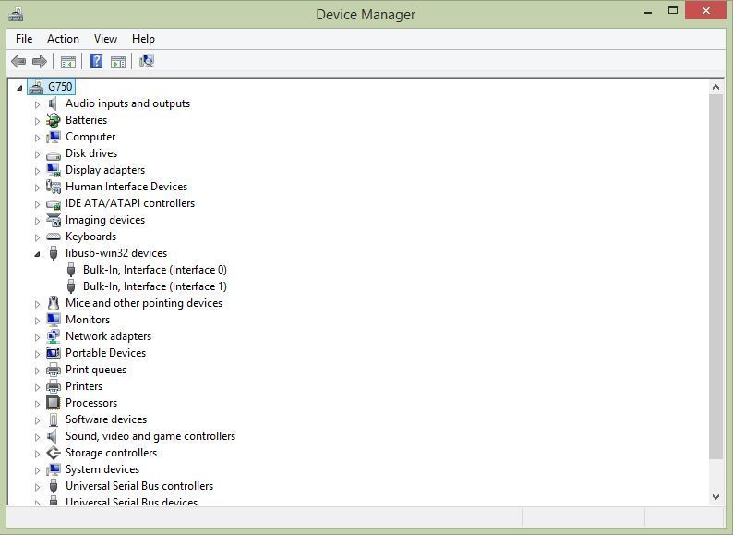
Task: Click the Mice and other pointing devices icon
Action: (x=54, y=303)
